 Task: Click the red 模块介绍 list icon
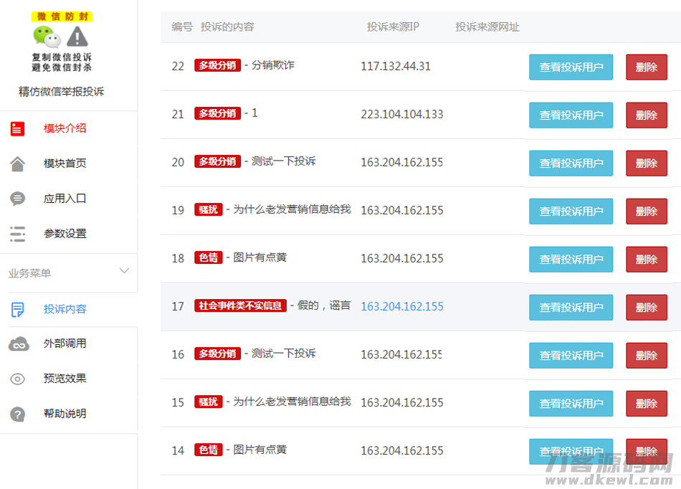click(x=18, y=129)
